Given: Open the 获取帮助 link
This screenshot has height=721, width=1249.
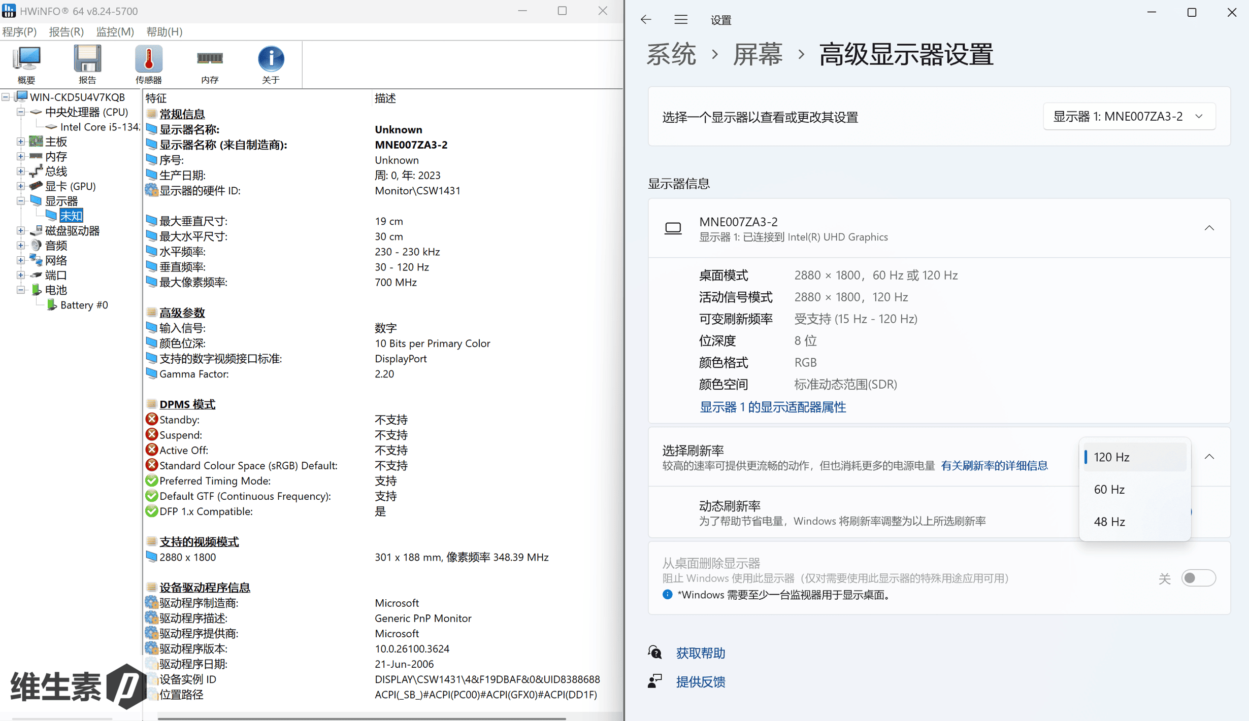Looking at the screenshot, I should (x=700, y=653).
